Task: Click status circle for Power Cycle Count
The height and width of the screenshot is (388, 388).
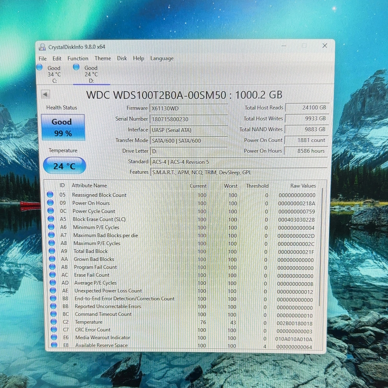Action: (50, 211)
